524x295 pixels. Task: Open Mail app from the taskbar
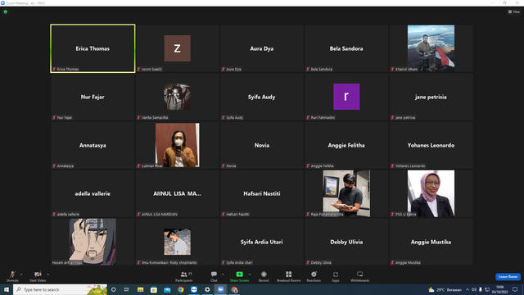(x=167, y=289)
